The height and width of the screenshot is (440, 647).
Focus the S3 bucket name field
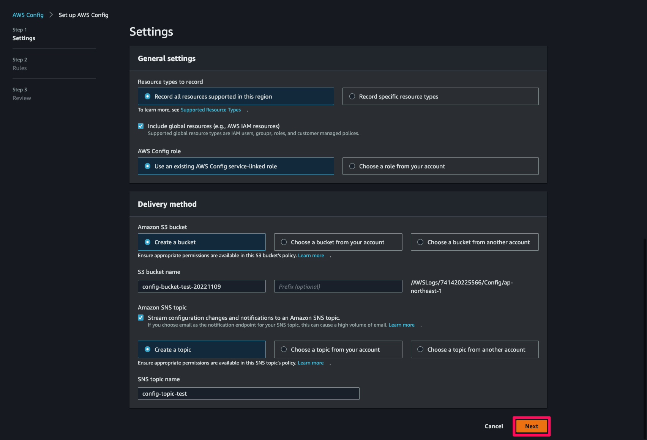click(202, 286)
